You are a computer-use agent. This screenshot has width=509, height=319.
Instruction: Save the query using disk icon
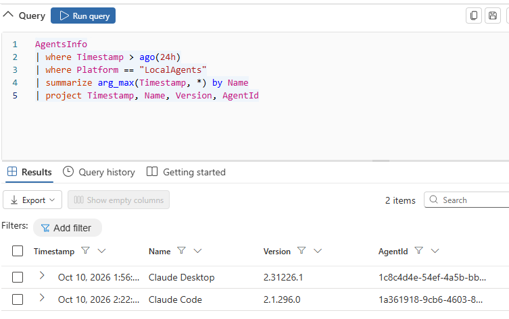(493, 16)
